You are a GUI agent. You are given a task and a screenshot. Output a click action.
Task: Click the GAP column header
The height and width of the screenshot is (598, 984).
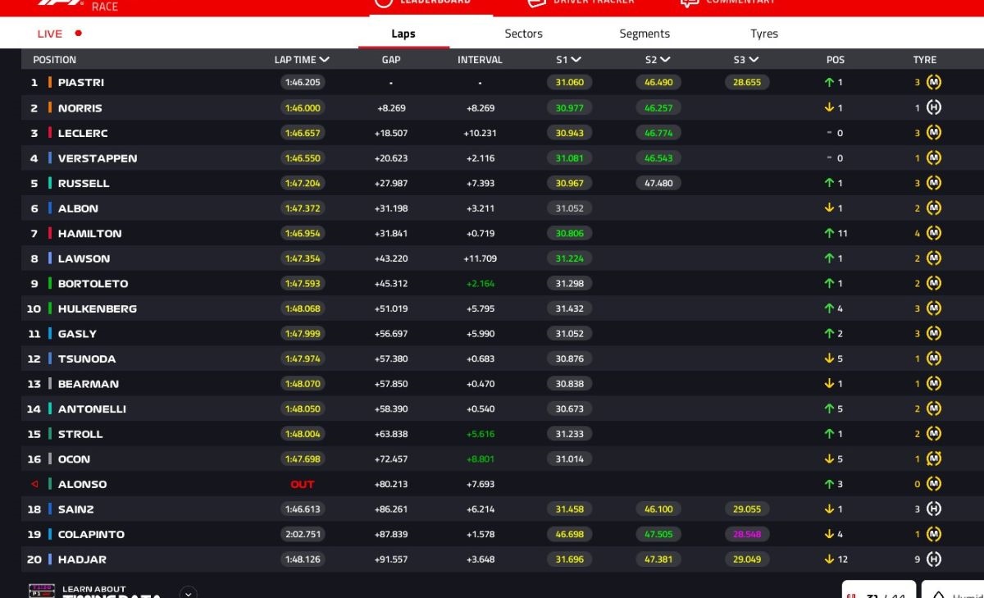pyautogui.click(x=391, y=59)
